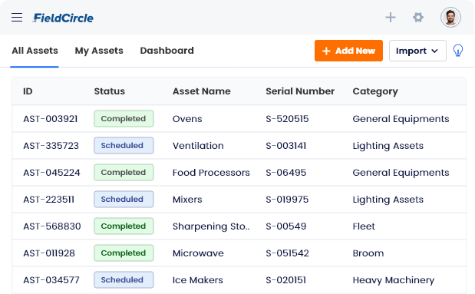Click Lighting Assets category for Ventilation
Viewport: 475px width, 294px height.
click(x=388, y=146)
